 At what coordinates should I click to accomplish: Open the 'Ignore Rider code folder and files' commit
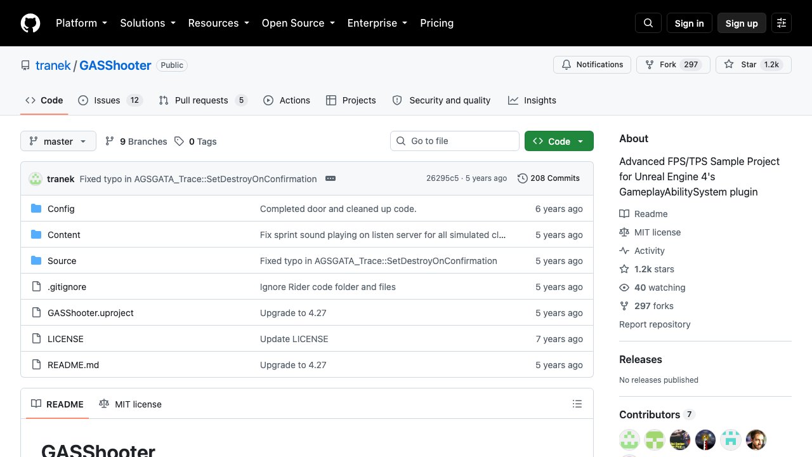click(328, 287)
